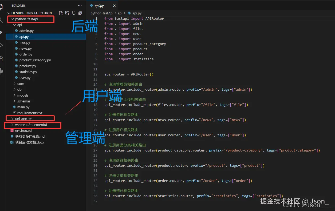Refresh the Explorer file tree

tap(73, 13)
